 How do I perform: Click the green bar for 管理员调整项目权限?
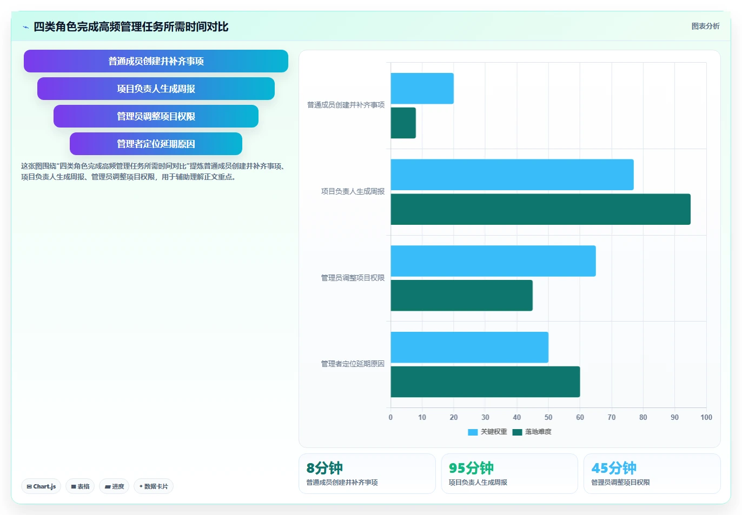[x=462, y=296]
